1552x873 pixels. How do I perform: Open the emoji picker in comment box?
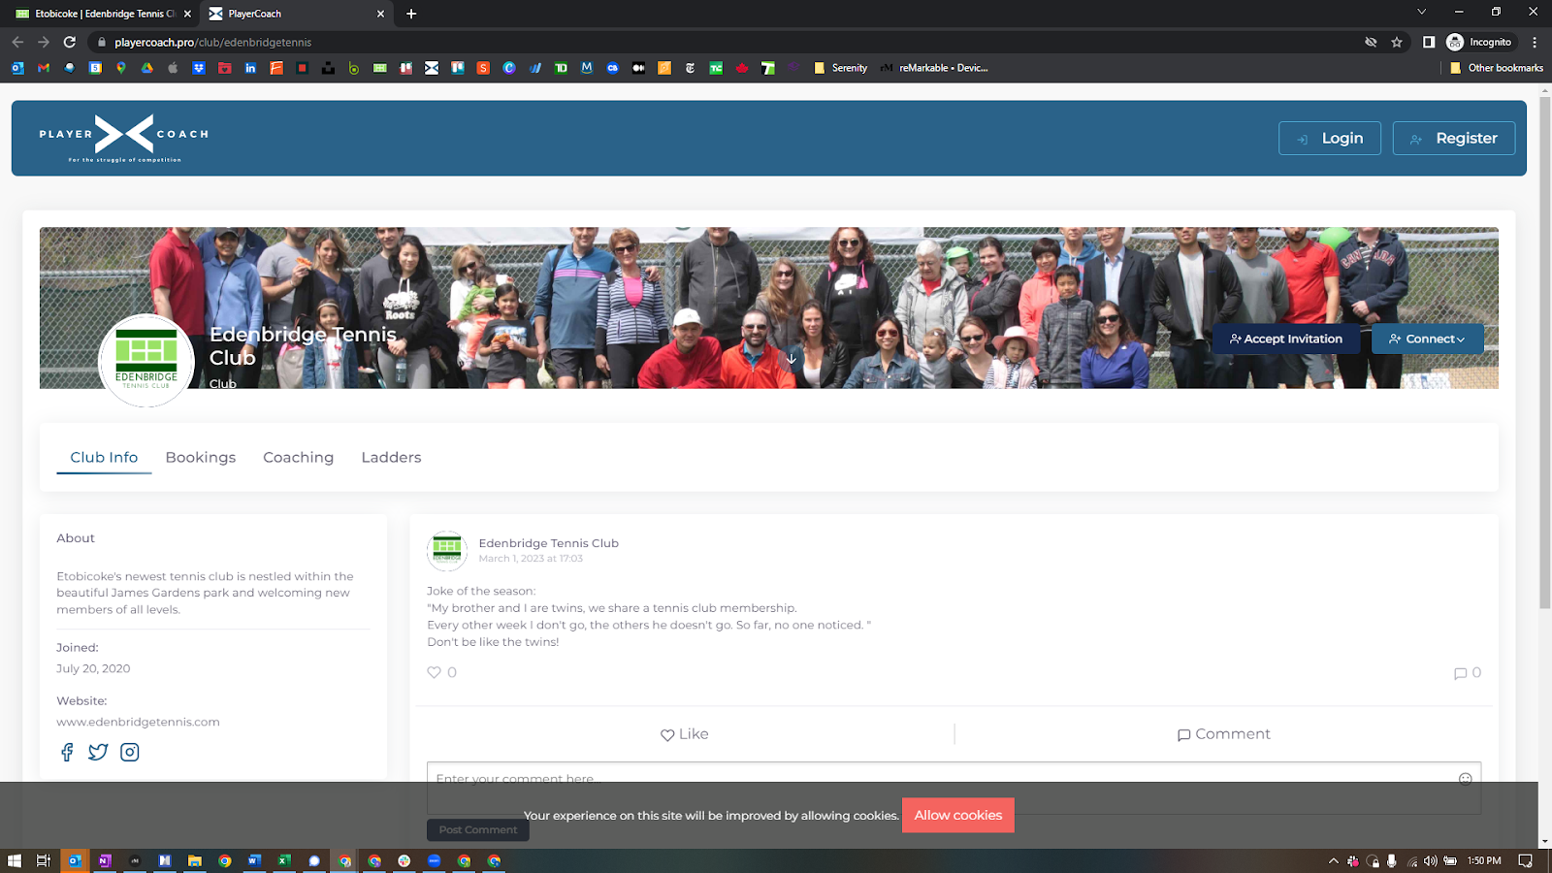pyautogui.click(x=1466, y=778)
